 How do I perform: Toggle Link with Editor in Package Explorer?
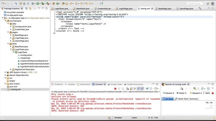pyautogui.click(x=30, y=8)
